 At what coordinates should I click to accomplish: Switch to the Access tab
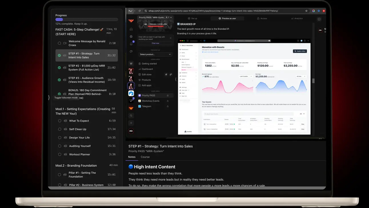(x=262, y=18)
